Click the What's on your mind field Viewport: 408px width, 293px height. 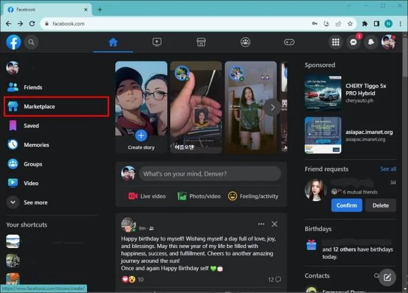(x=211, y=173)
